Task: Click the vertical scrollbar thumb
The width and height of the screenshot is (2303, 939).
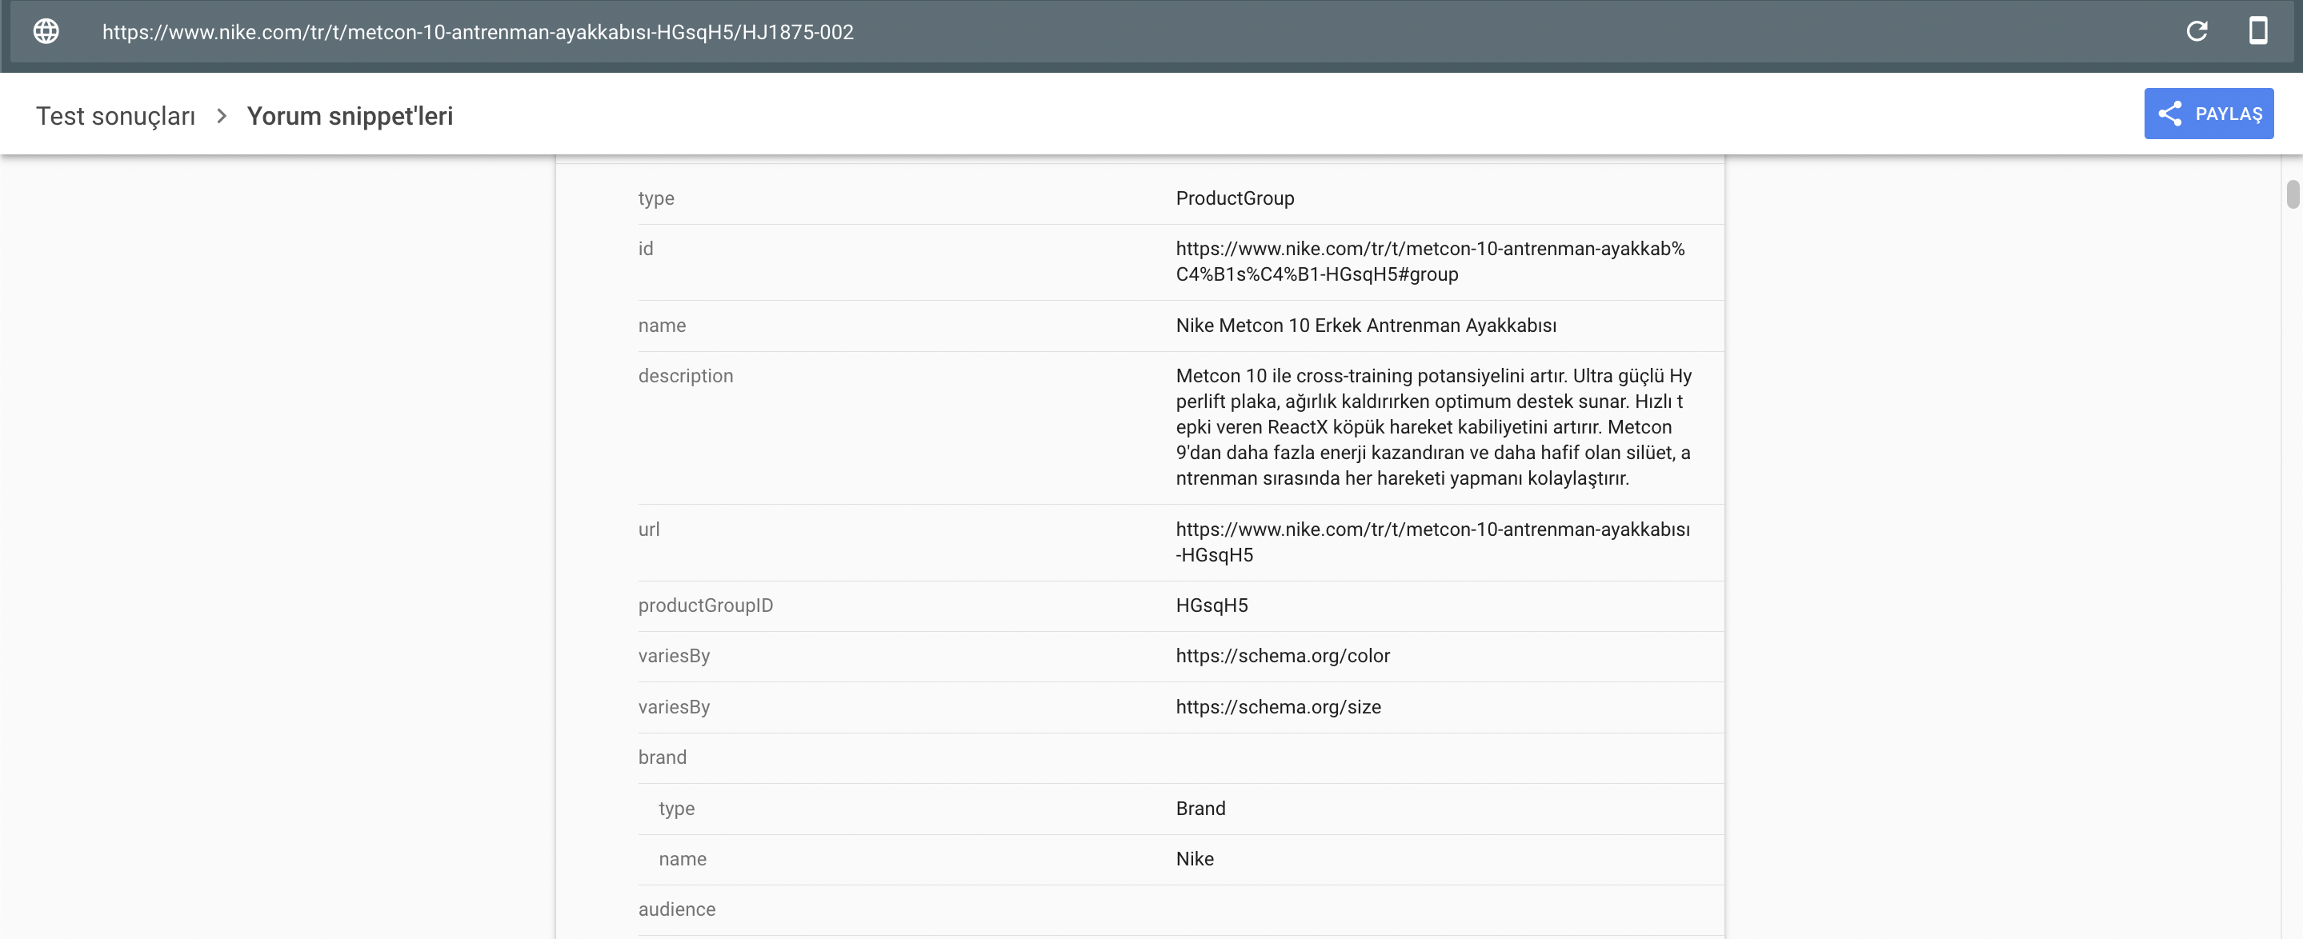Action: click(2293, 194)
